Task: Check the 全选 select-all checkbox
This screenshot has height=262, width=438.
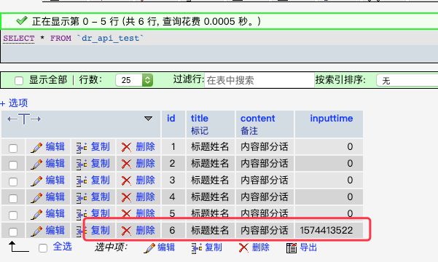Action: tap(43, 248)
